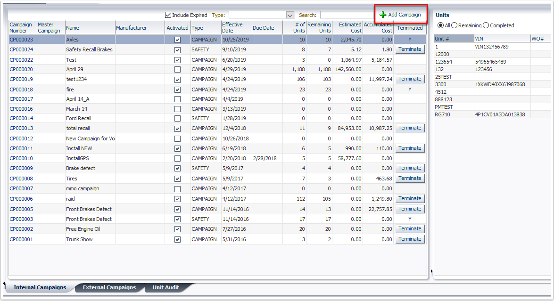Select the Completed units radio button
The image size is (554, 301).
tap(486, 25)
